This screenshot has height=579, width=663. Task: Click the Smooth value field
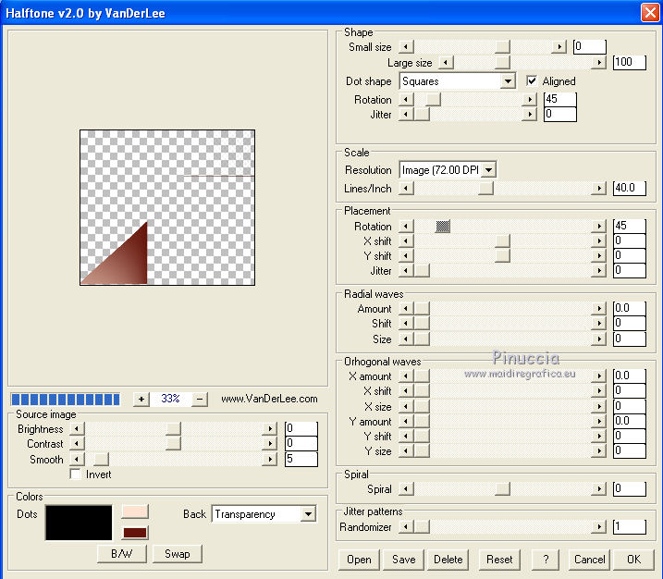click(301, 459)
